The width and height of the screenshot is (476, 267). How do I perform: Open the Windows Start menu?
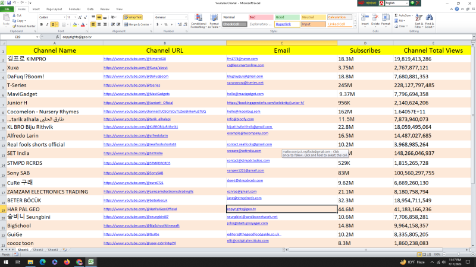pos(6,262)
